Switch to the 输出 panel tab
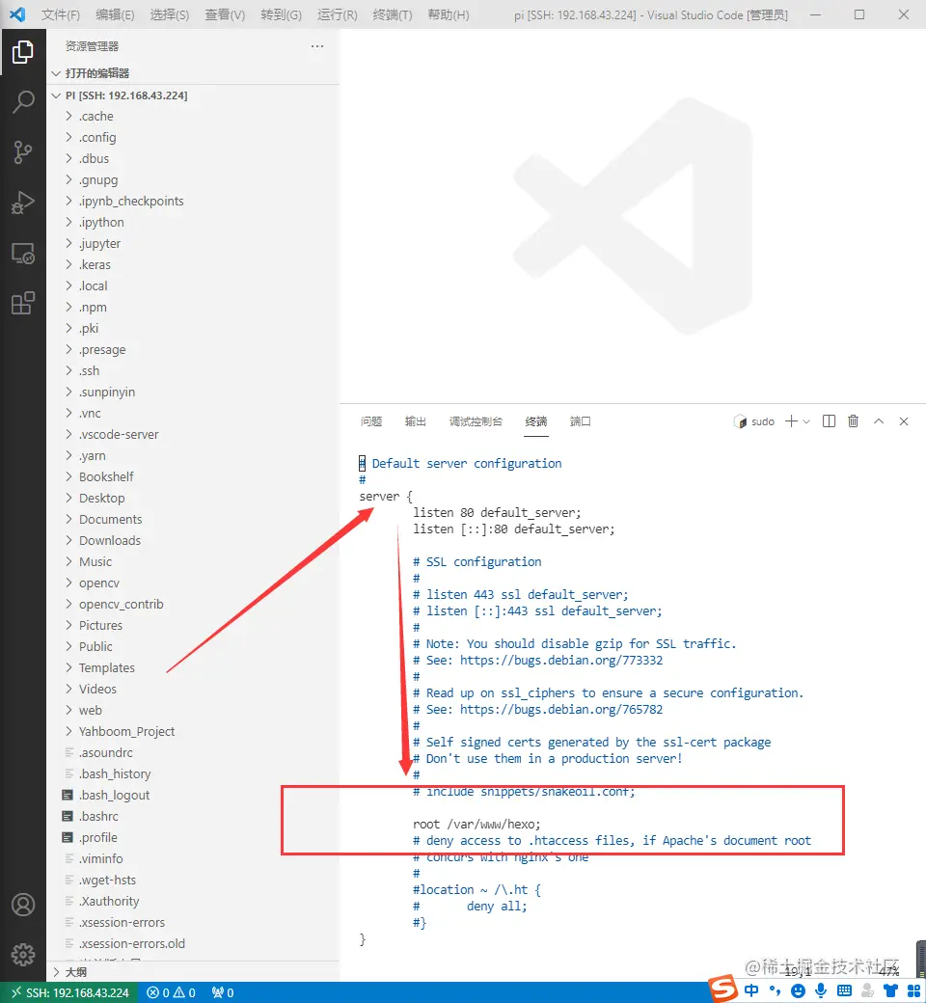This screenshot has width=926, height=1003. tap(416, 421)
